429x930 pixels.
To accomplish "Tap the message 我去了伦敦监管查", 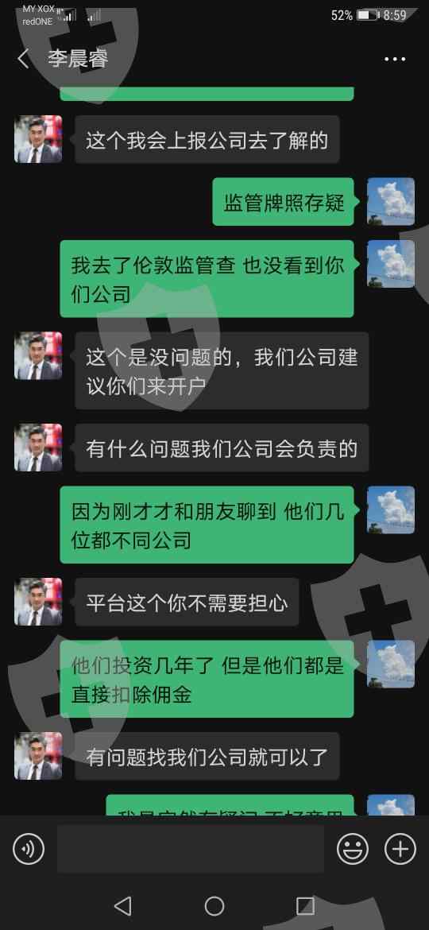I will pyautogui.click(x=207, y=279).
